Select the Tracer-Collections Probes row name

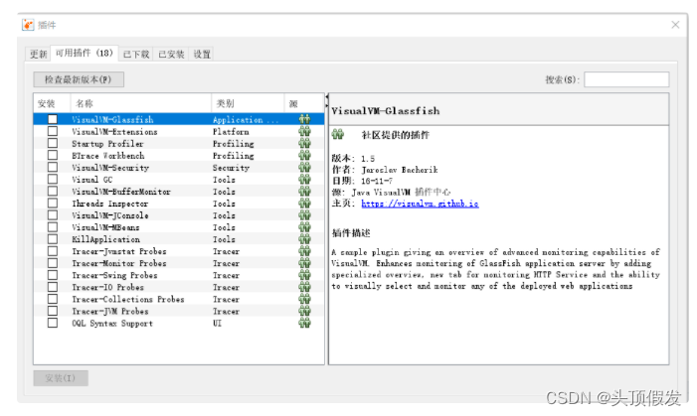click(128, 299)
